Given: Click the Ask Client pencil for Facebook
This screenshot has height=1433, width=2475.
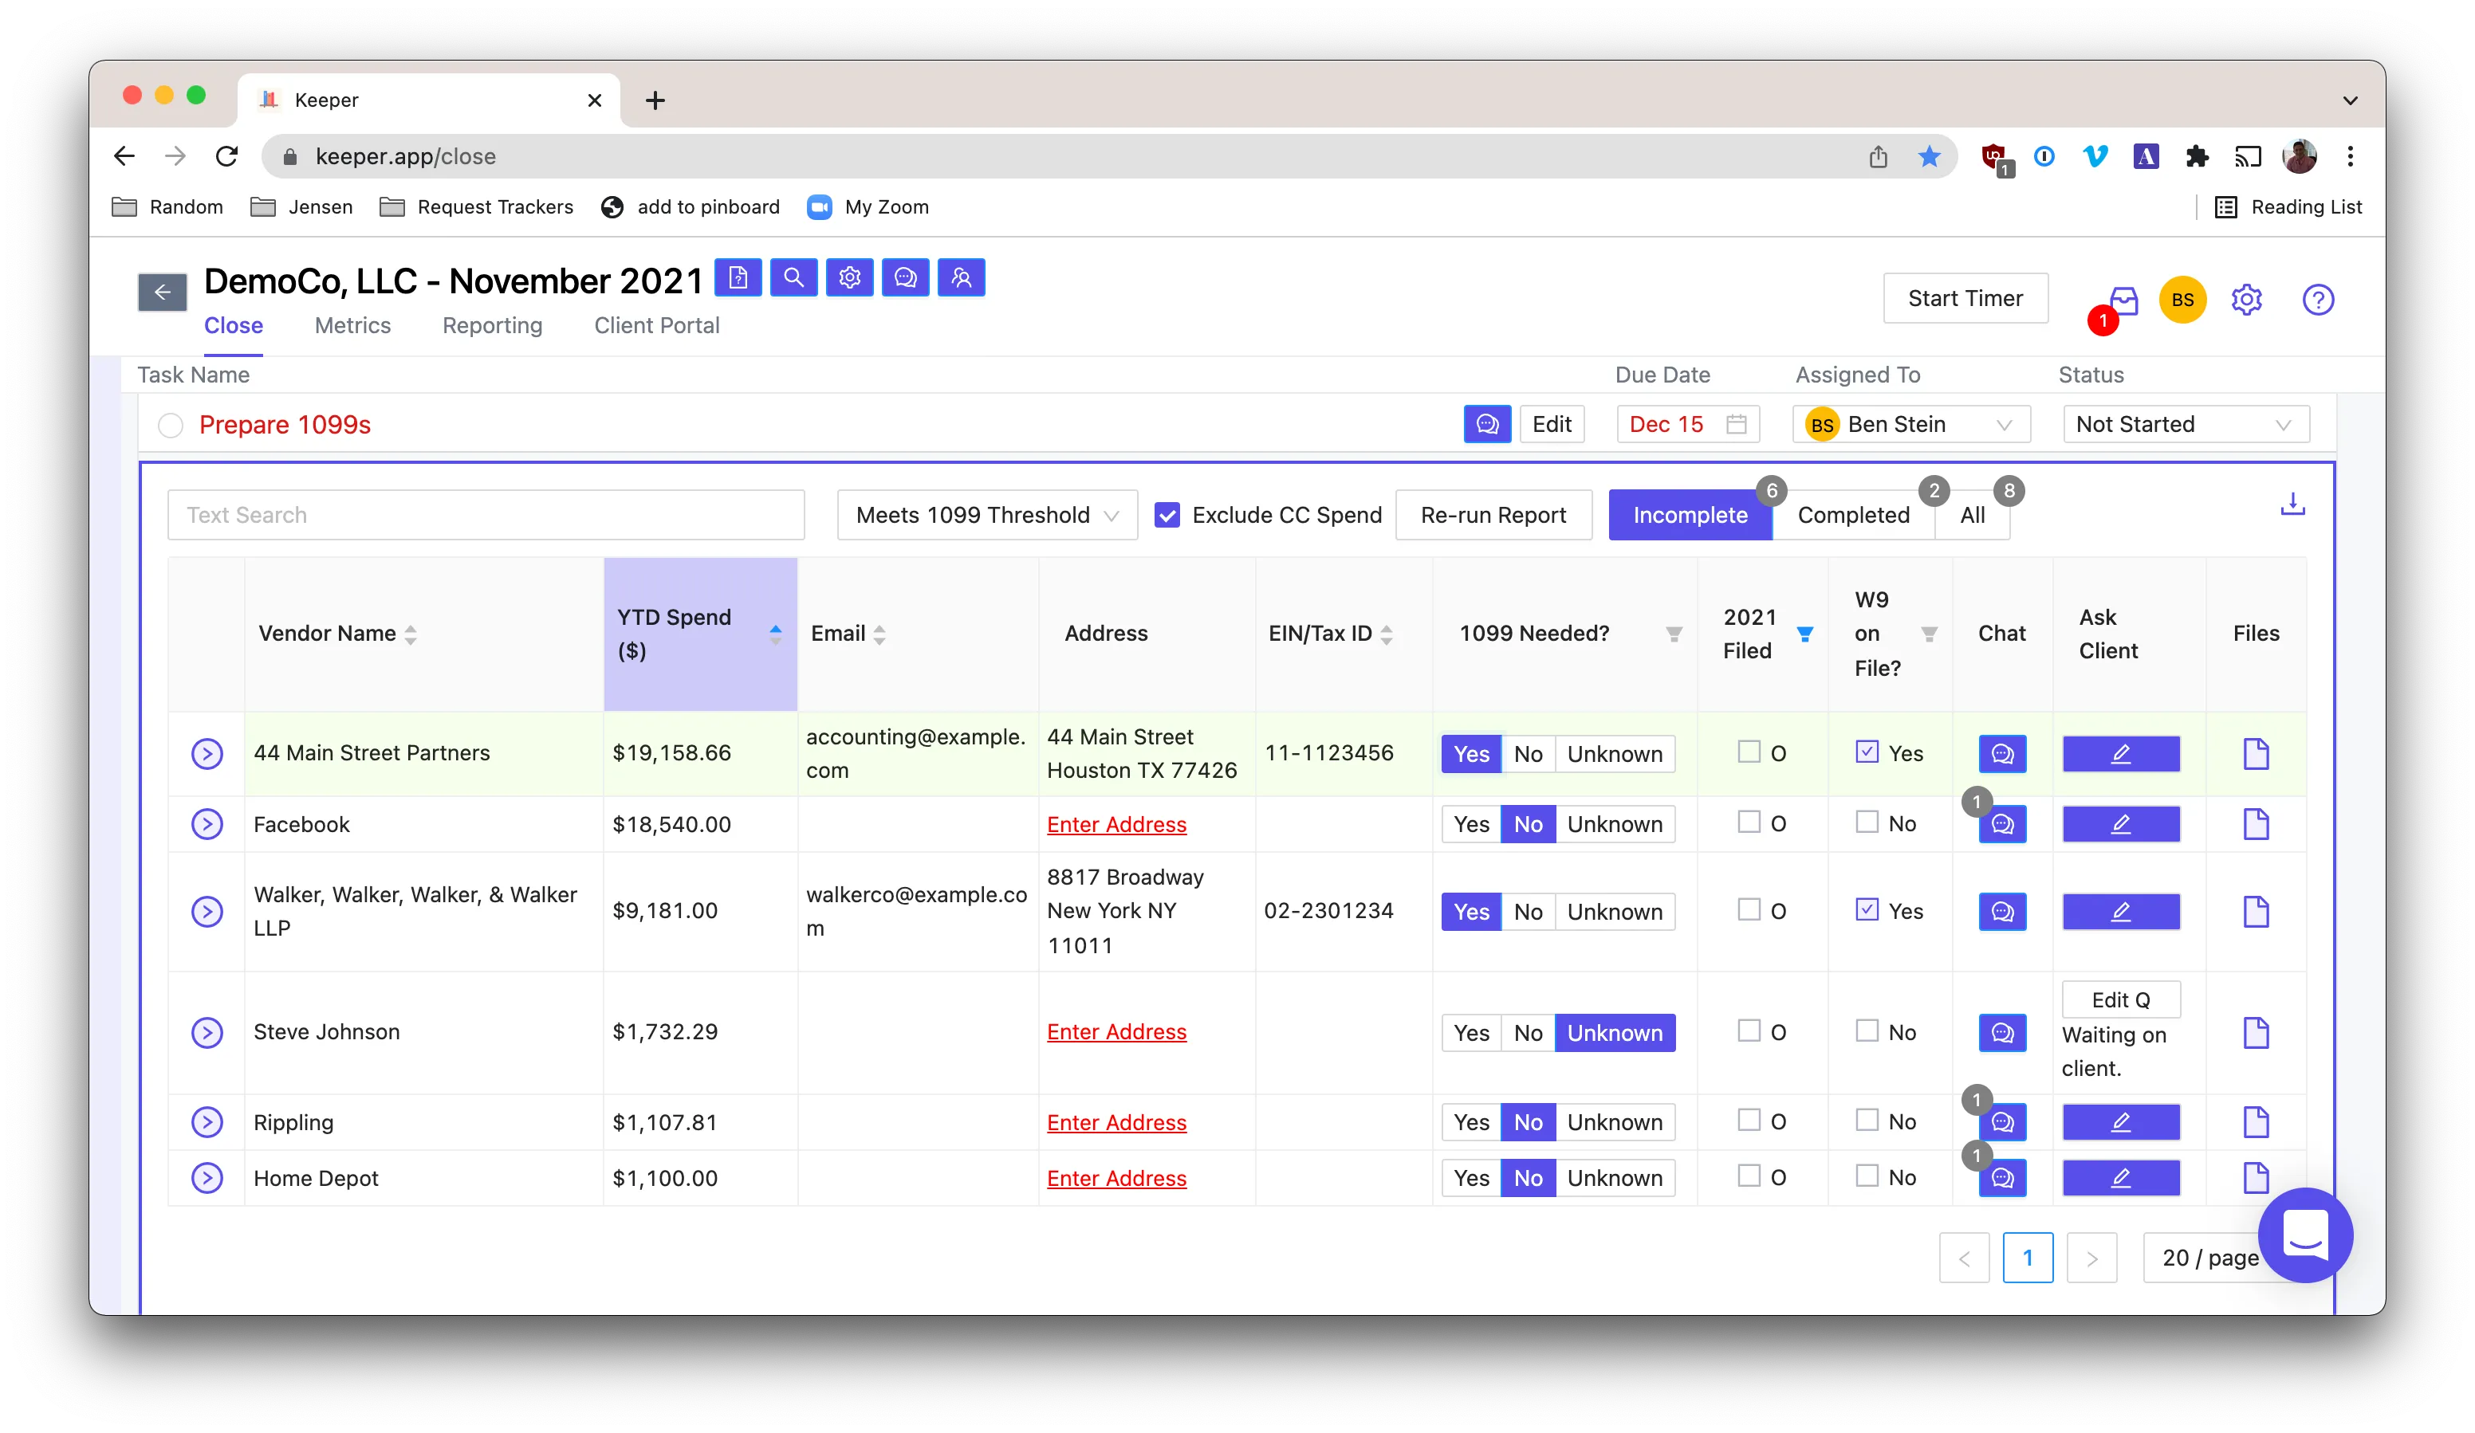Looking at the screenshot, I should coord(2120,824).
